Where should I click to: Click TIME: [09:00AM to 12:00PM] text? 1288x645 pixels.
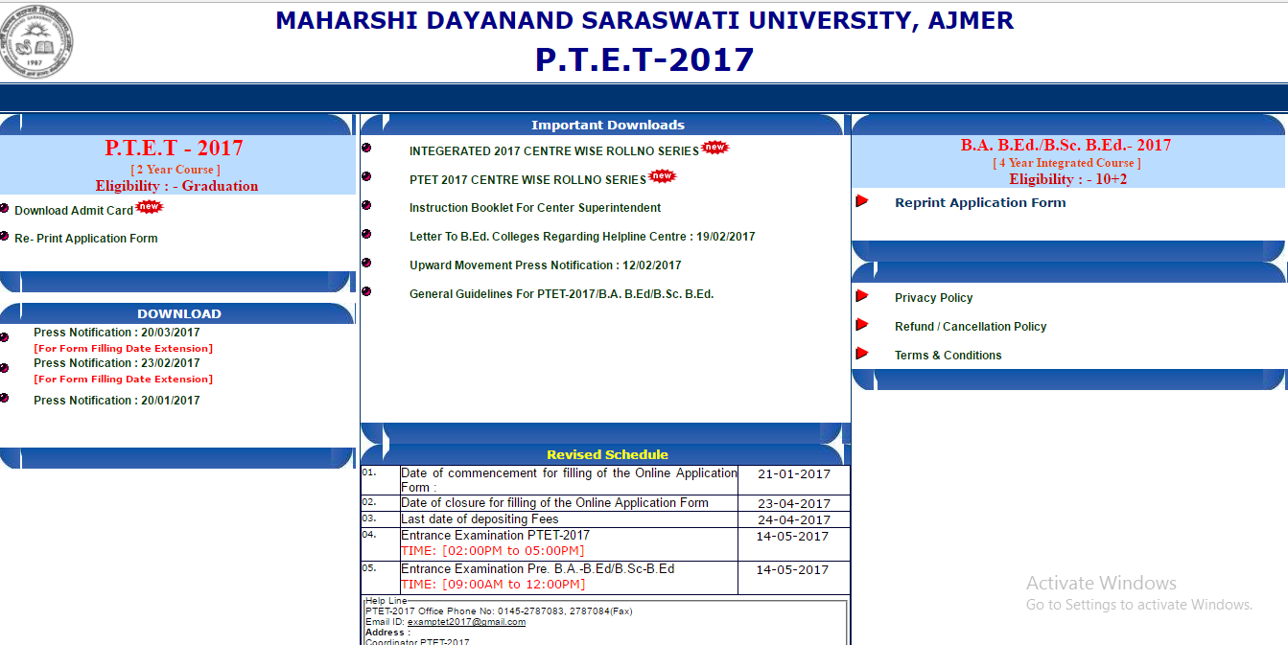492,585
